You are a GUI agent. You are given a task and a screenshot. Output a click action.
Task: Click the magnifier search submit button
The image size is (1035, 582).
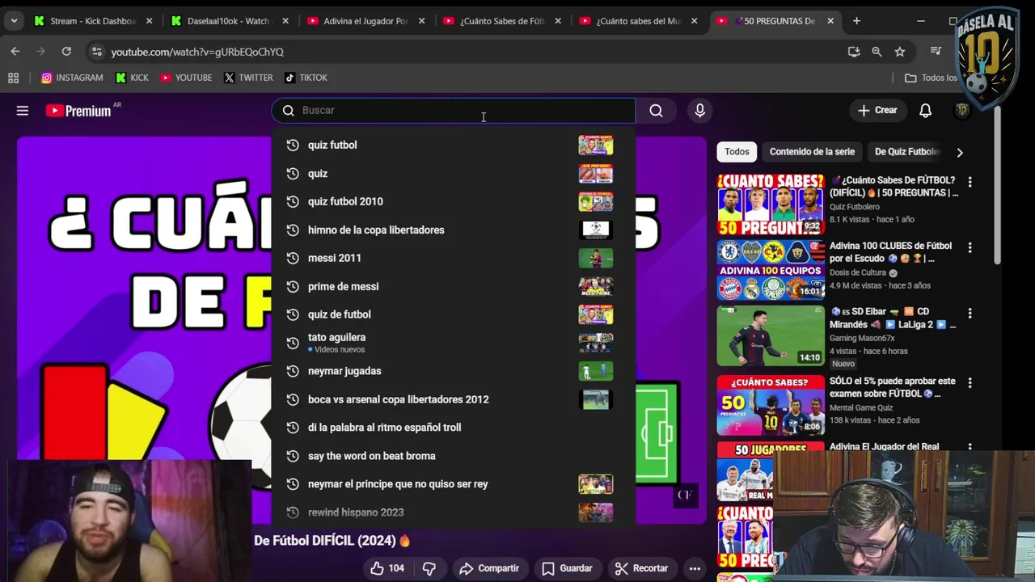pyautogui.click(x=656, y=111)
